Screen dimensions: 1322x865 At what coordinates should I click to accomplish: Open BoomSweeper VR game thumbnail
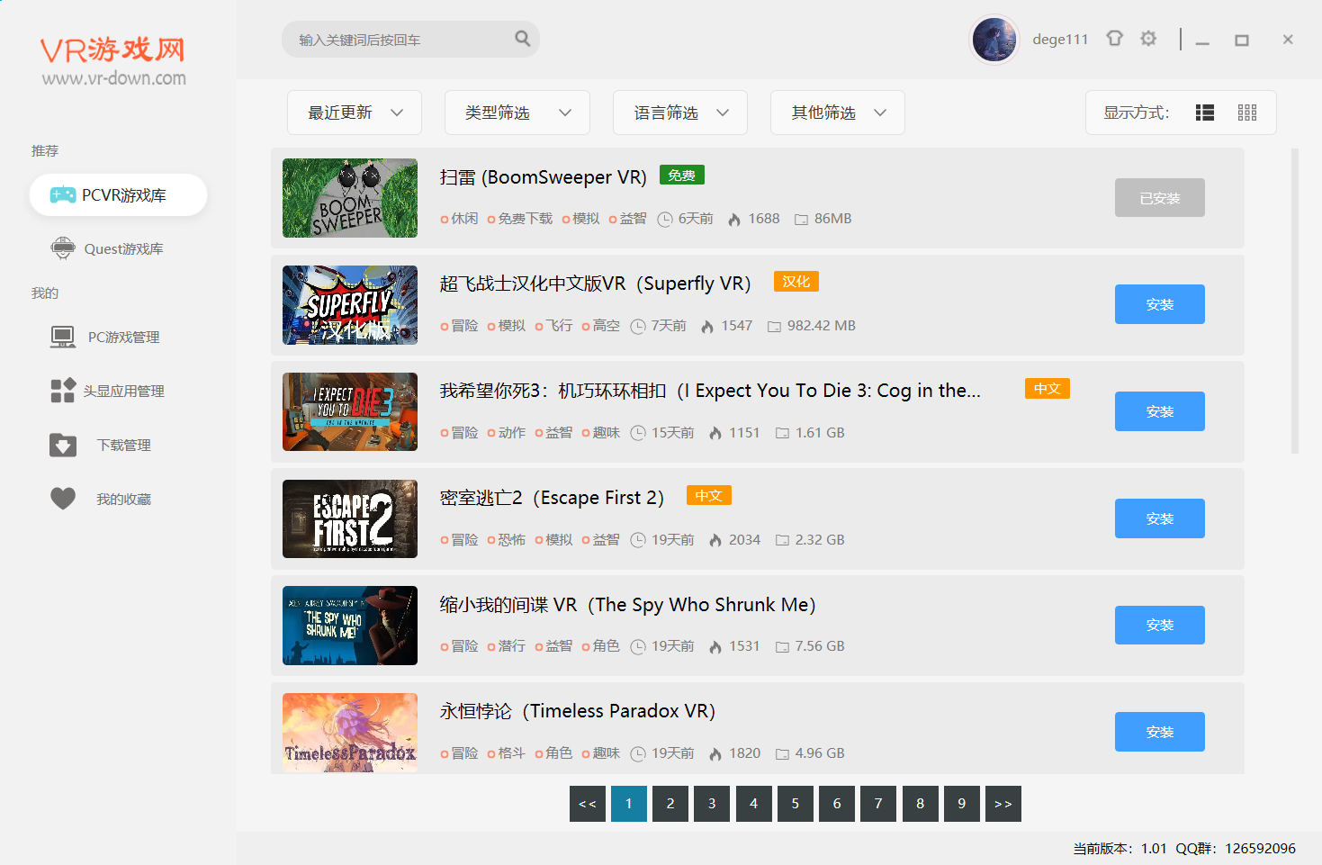350,198
